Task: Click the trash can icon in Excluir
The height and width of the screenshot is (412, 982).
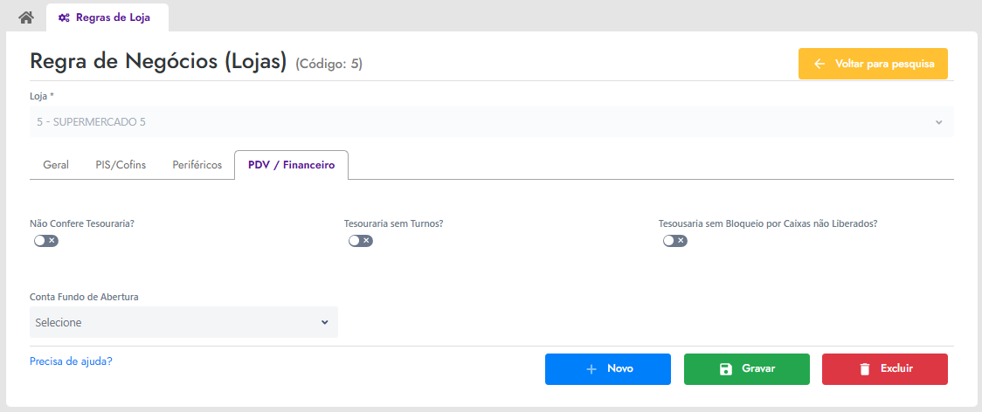Action: [865, 369]
